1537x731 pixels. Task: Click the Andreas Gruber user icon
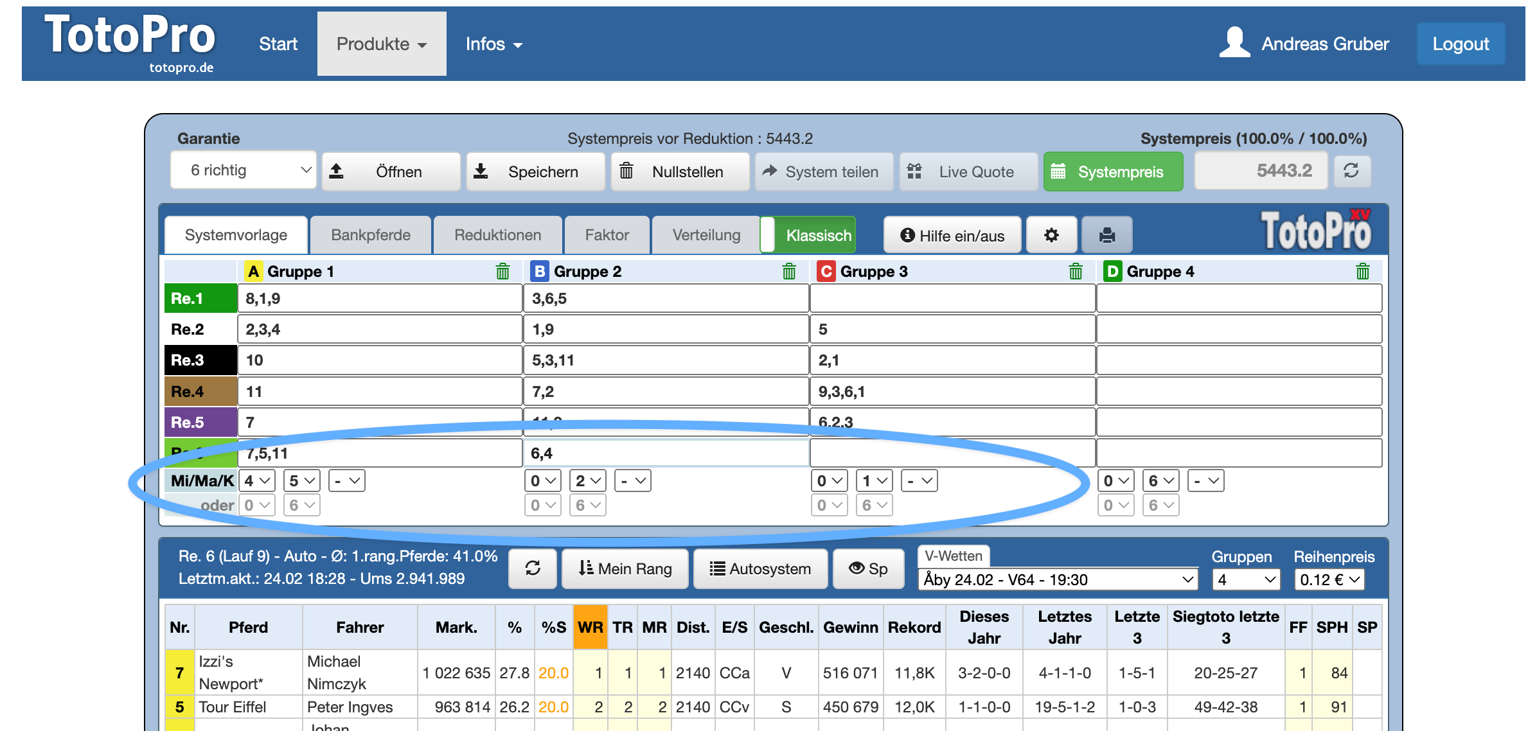click(x=1234, y=43)
